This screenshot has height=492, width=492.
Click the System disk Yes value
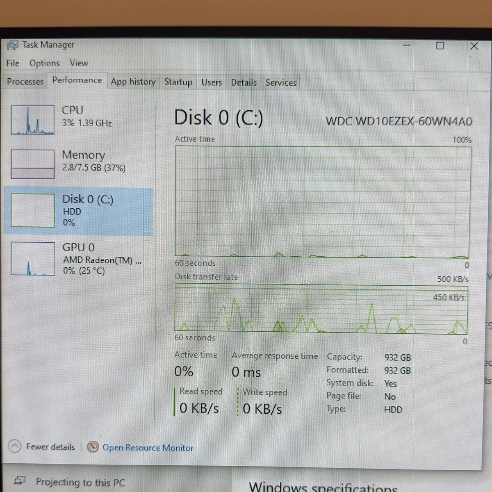(390, 384)
